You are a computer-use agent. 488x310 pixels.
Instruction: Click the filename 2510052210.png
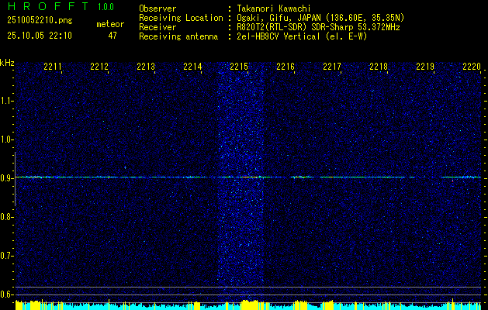(40, 20)
